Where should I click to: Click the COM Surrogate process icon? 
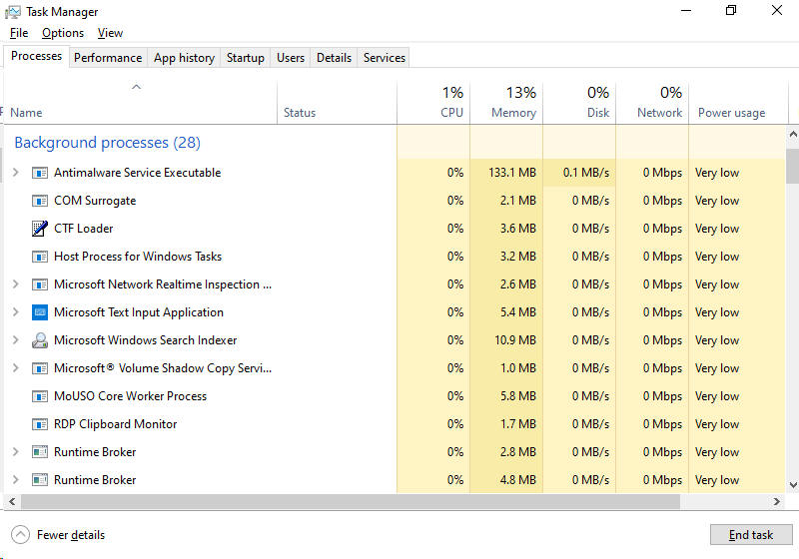(x=40, y=201)
